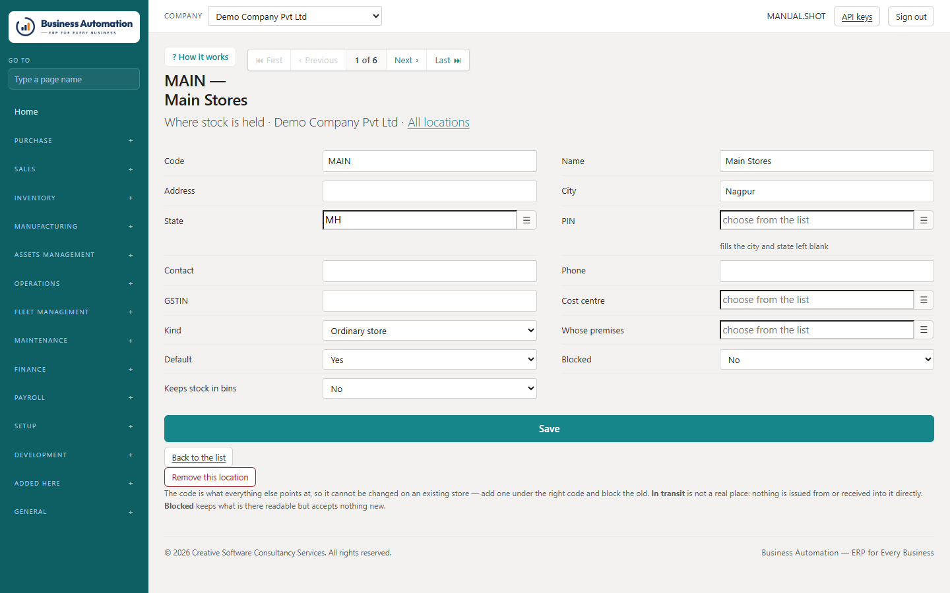The width and height of the screenshot is (950, 593).
Task: Click Back to the list
Action: 199,457
